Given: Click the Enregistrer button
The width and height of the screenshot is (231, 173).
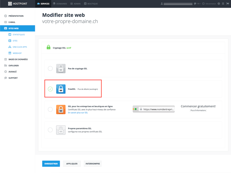Looking at the screenshot, I should pyautogui.click(x=51, y=164).
